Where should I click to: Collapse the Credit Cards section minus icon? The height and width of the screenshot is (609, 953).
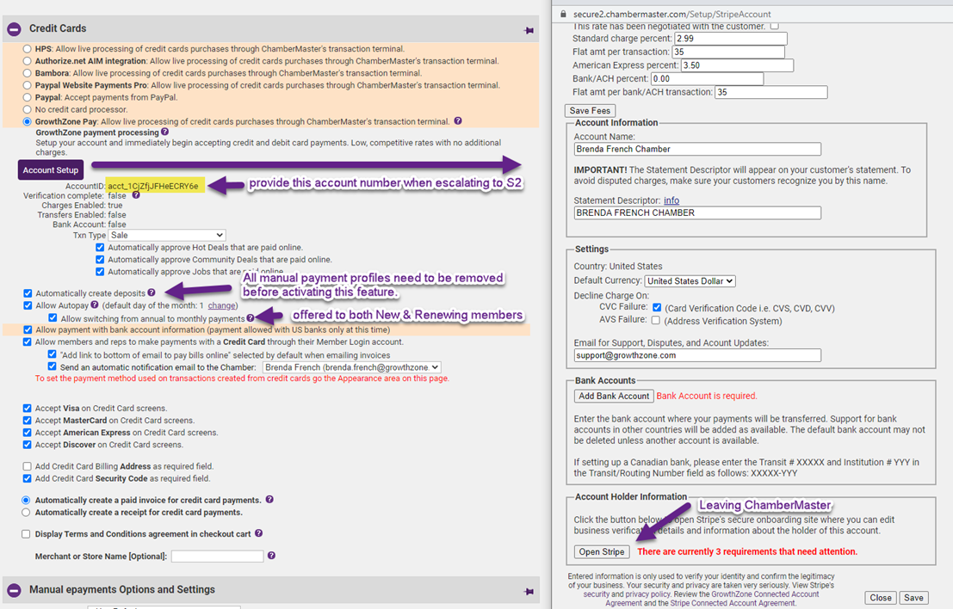point(14,29)
